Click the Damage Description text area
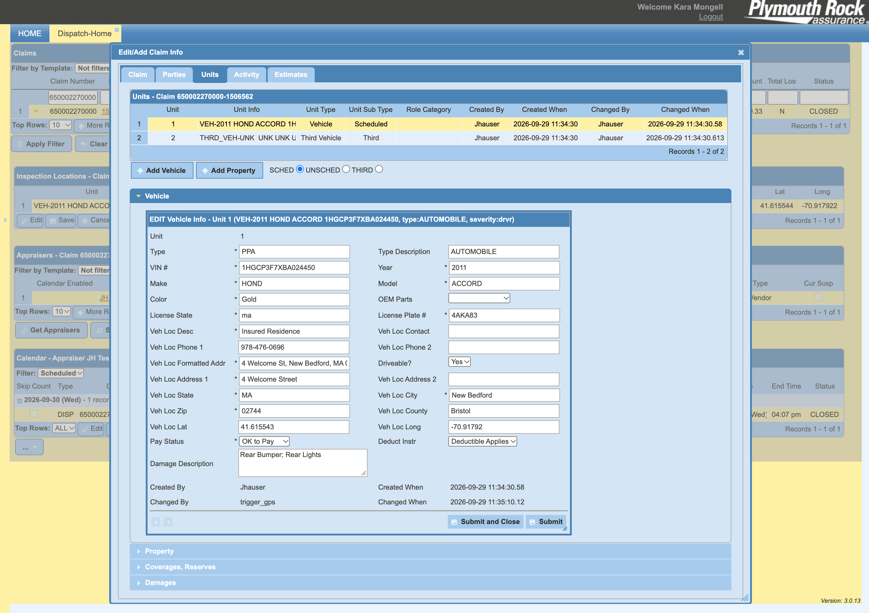 pos(303,463)
